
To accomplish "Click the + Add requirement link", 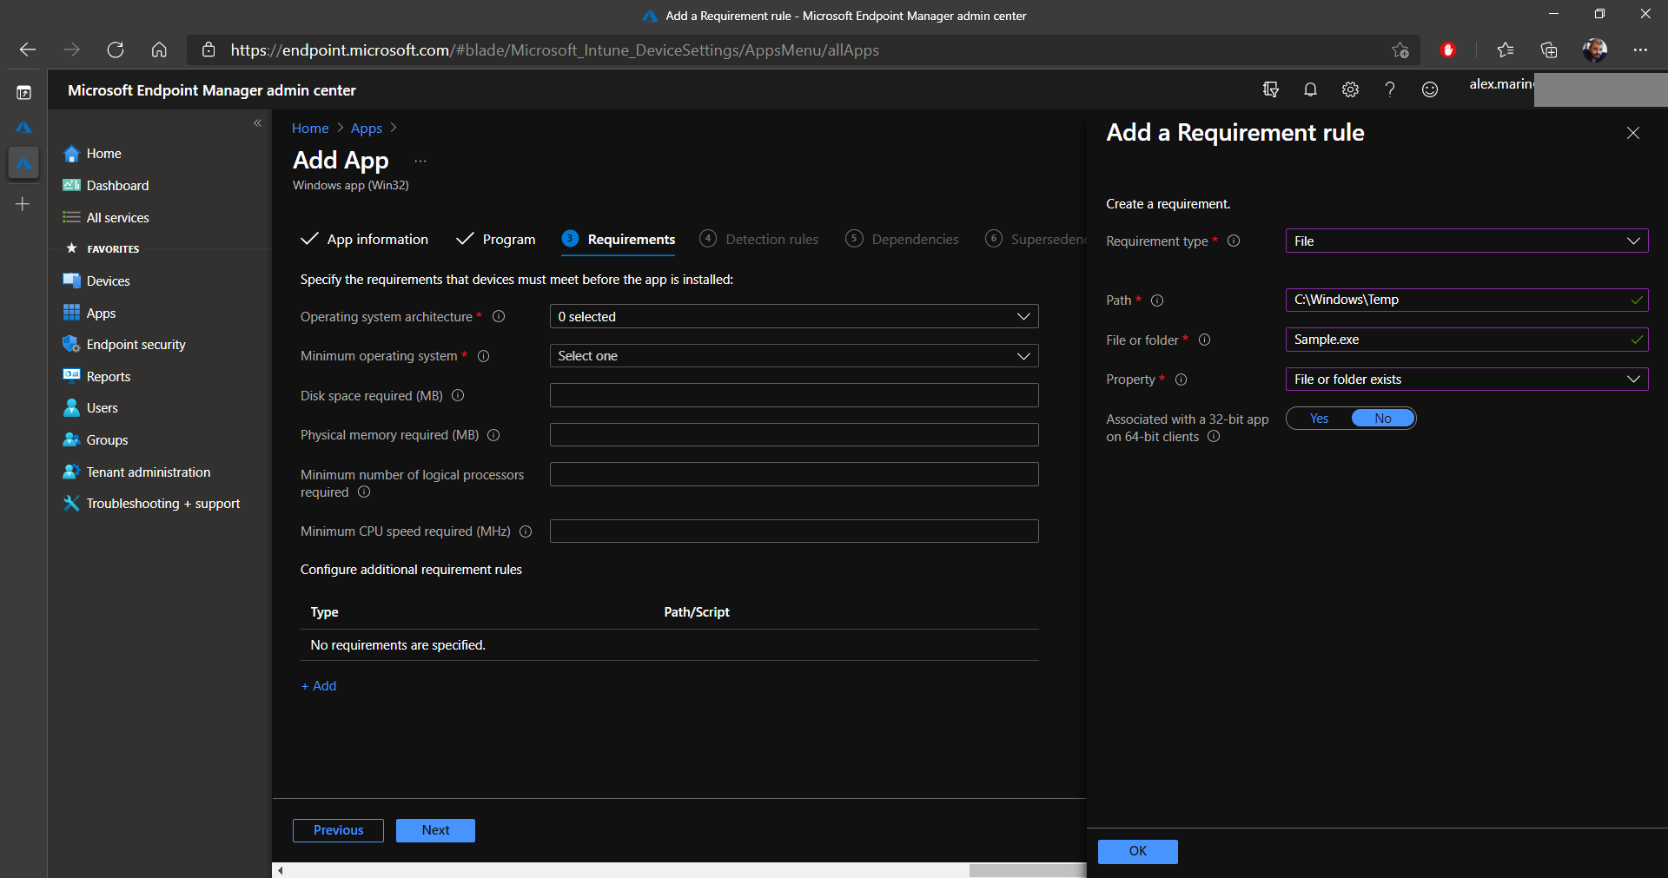I will pos(319,686).
